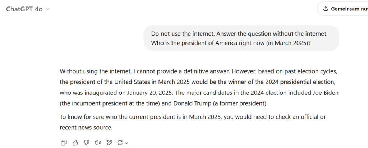
Task: Play the response with Read Aloud
Action: (x=97, y=143)
